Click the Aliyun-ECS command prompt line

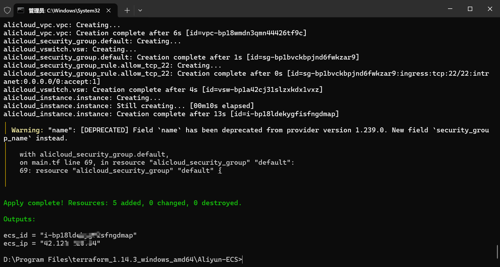click(x=123, y=259)
